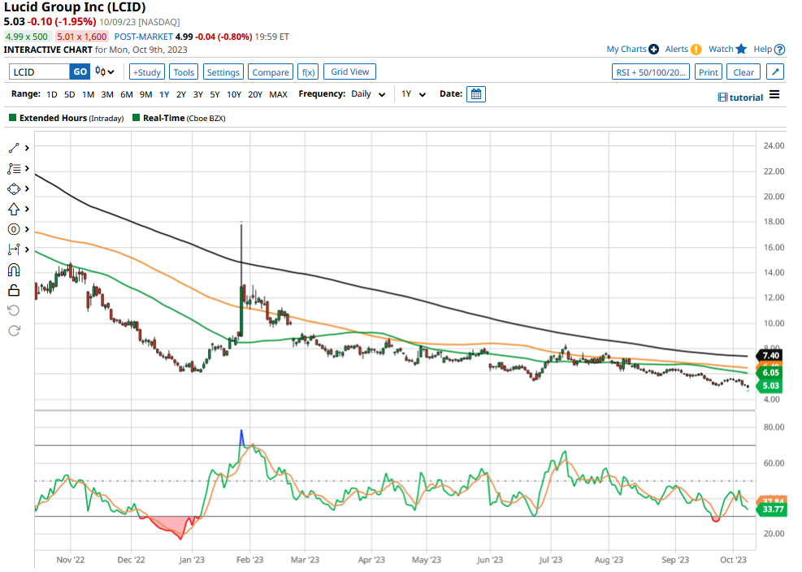Expand the Frequency Daily dropdown
Image resolution: width=802 pixels, height=572 pixels.
click(369, 94)
